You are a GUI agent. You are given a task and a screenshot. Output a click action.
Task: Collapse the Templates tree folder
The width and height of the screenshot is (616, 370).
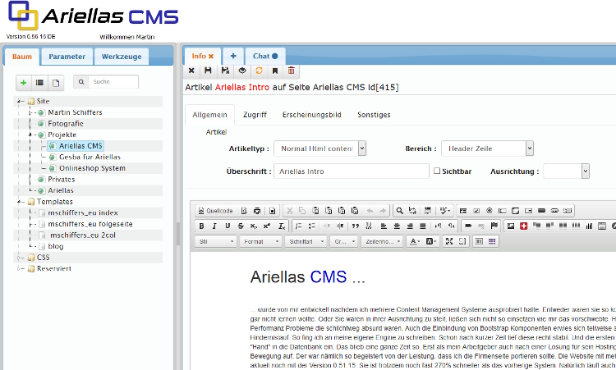(18, 202)
